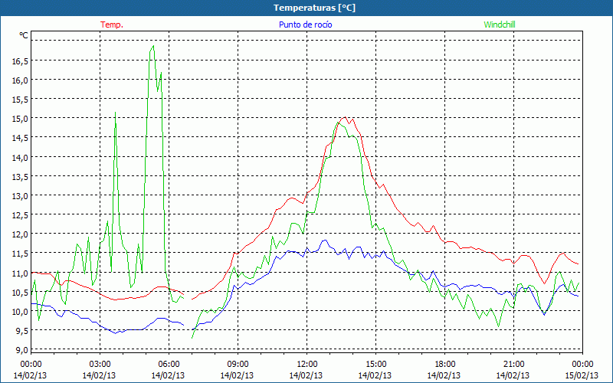Click the 15,0 y-axis value
The image size is (613, 383).
tap(20, 119)
